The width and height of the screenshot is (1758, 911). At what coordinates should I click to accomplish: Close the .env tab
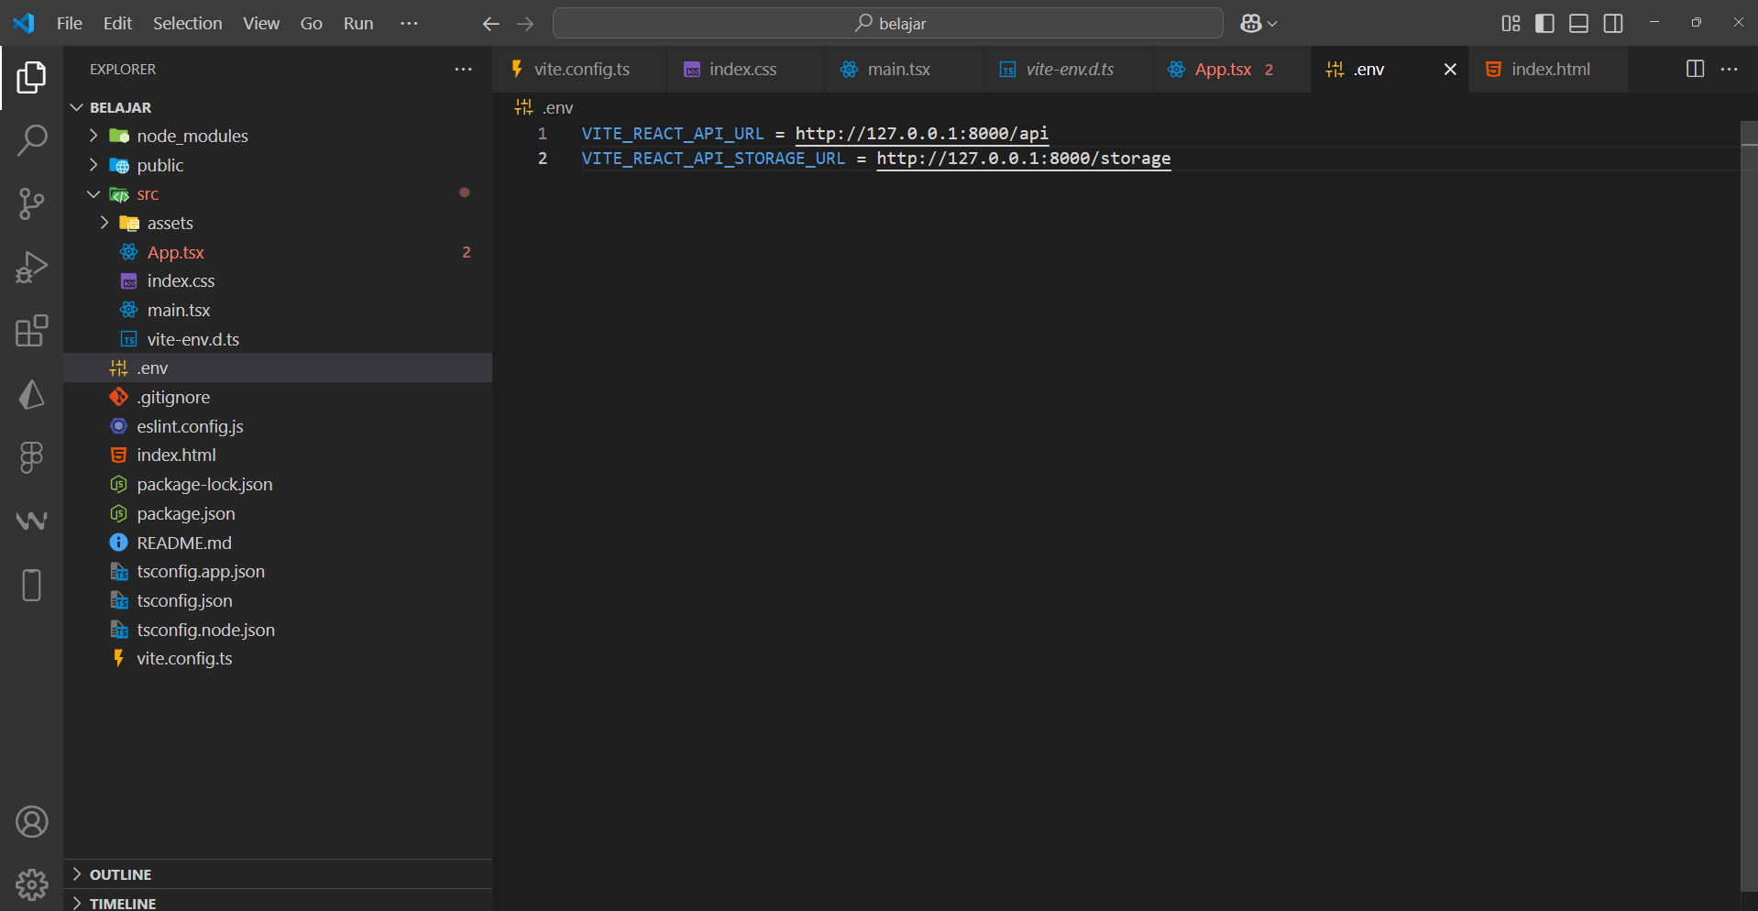(1450, 70)
